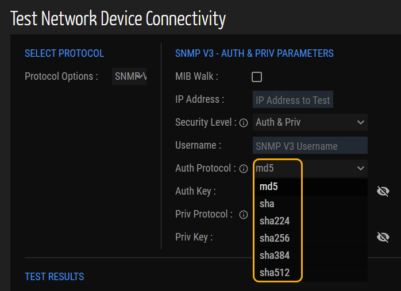Viewport: 401px width, 291px height.
Task: Choose sha224 auth protocol option
Action: (275, 221)
